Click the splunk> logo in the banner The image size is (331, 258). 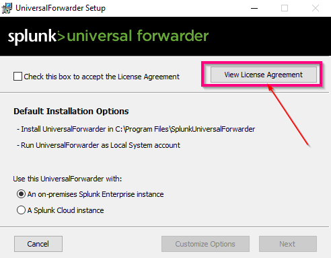[x=36, y=37]
